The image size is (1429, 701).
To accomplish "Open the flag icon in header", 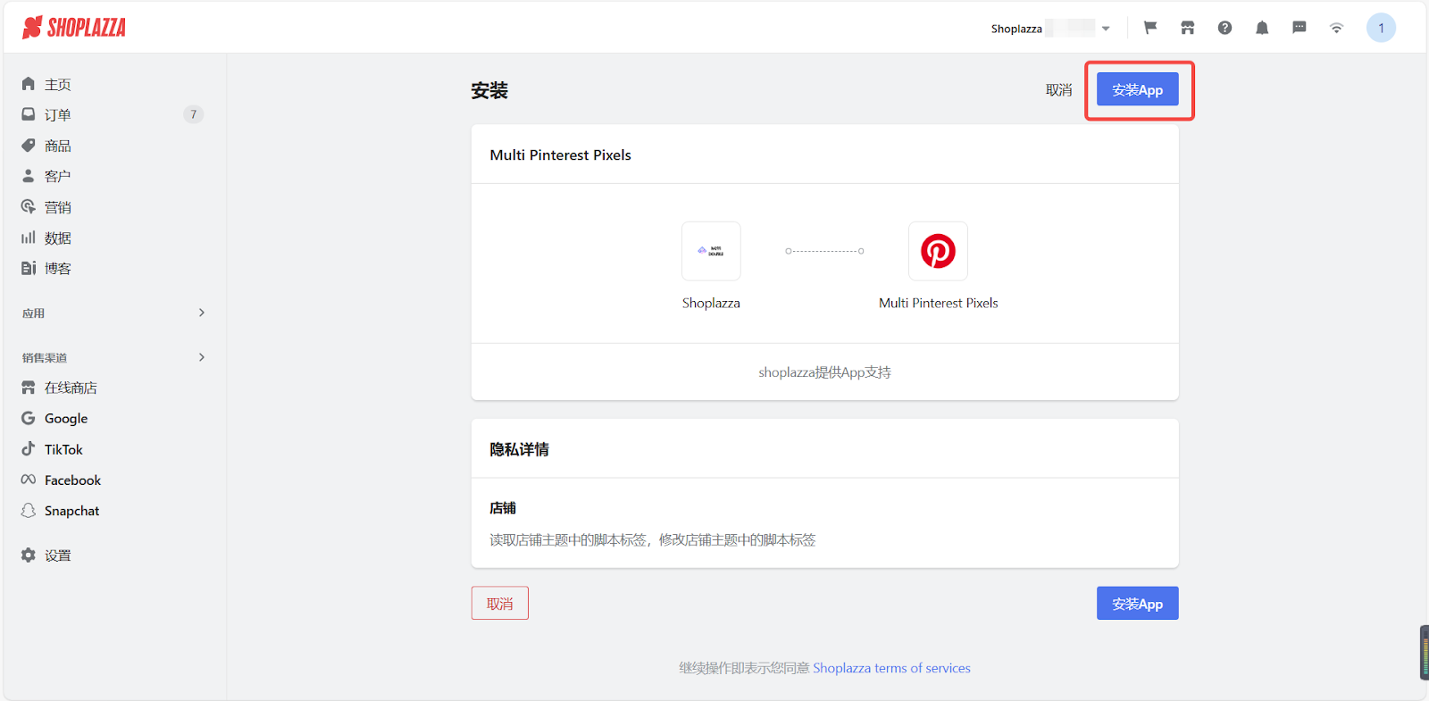I will click(1150, 28).
